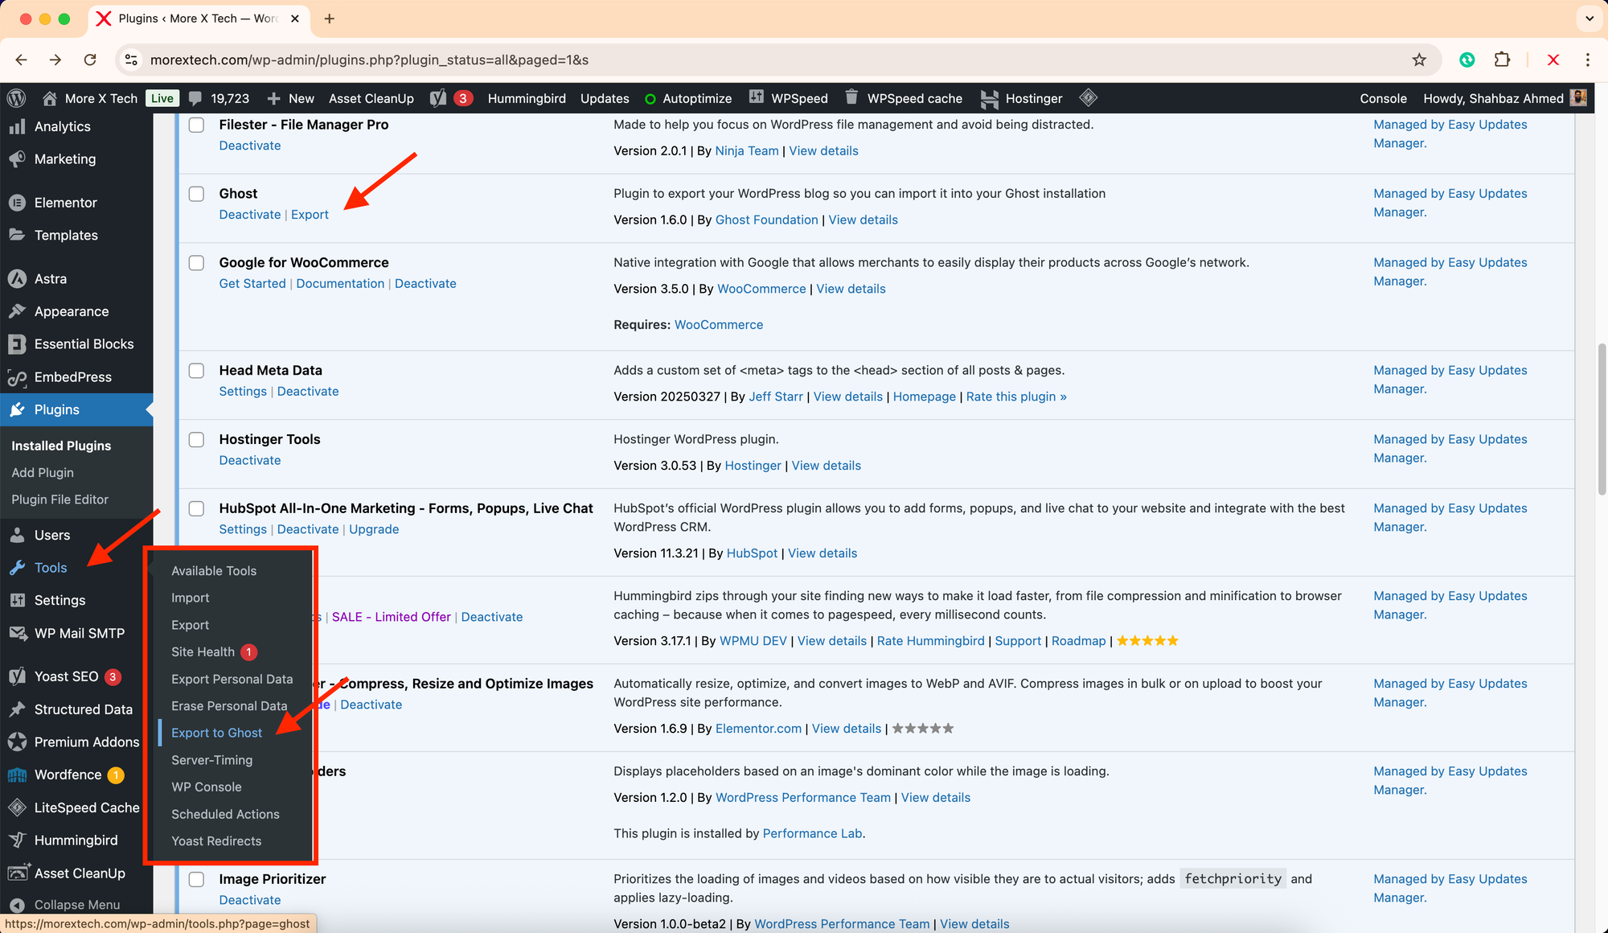Bookmark page with the star icon
Screen dimensions: 1608x933
(x=1419, y=60)
